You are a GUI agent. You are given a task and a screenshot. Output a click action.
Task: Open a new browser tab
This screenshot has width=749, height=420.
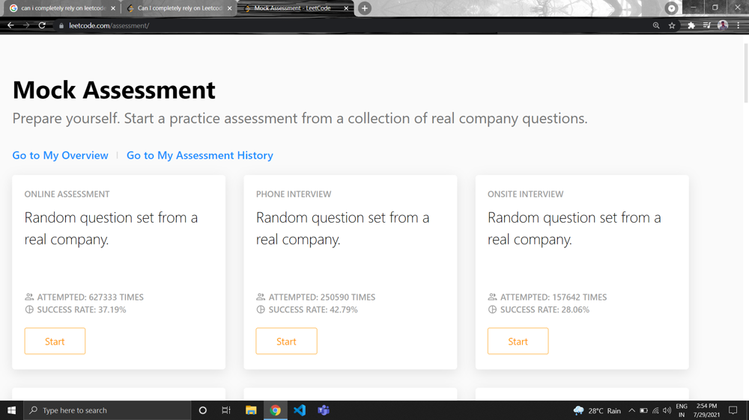365,8
